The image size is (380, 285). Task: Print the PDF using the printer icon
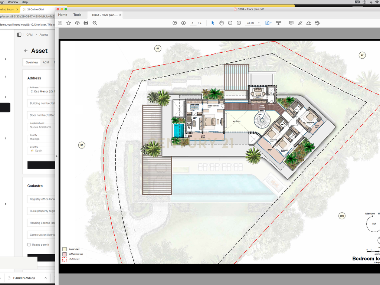[86, 23]
